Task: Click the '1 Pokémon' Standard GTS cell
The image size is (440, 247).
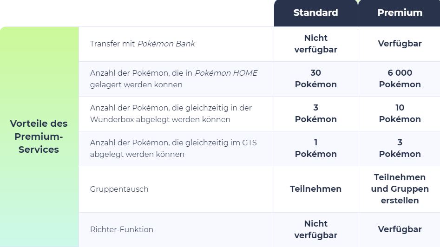Action: point(315,149)
